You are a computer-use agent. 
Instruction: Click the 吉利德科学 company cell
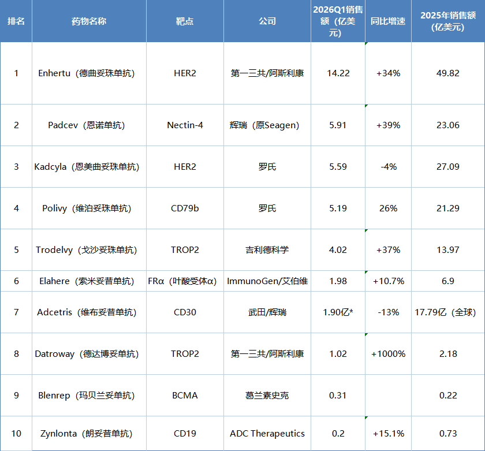pyautogui.click(x=267, y=250)
